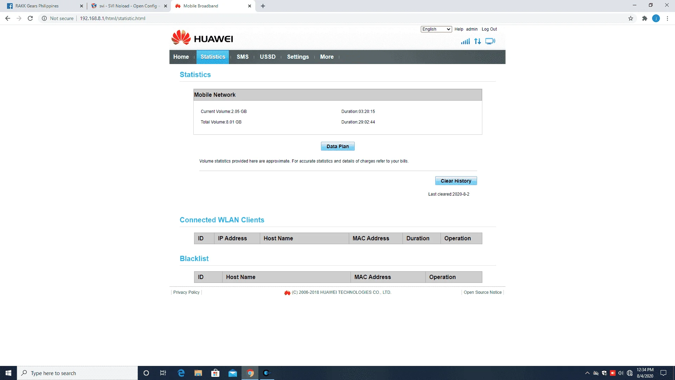Open Mail app from taskbar
The width and height of the screenshot is (675, 380).
point(233,373)
